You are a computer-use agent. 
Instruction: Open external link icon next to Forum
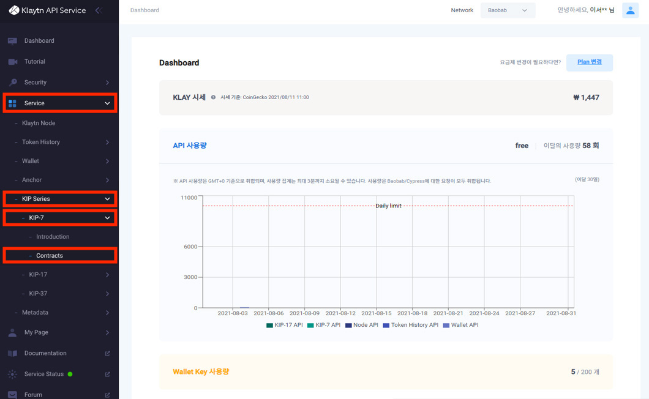107,395
